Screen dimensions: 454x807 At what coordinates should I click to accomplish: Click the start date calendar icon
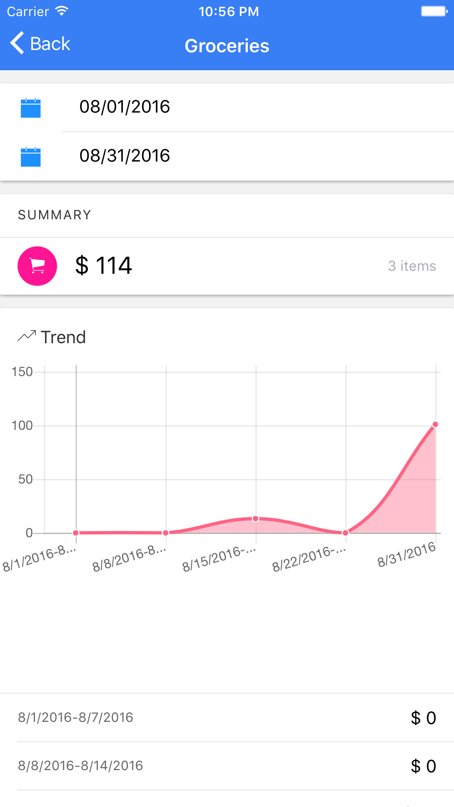31,108
